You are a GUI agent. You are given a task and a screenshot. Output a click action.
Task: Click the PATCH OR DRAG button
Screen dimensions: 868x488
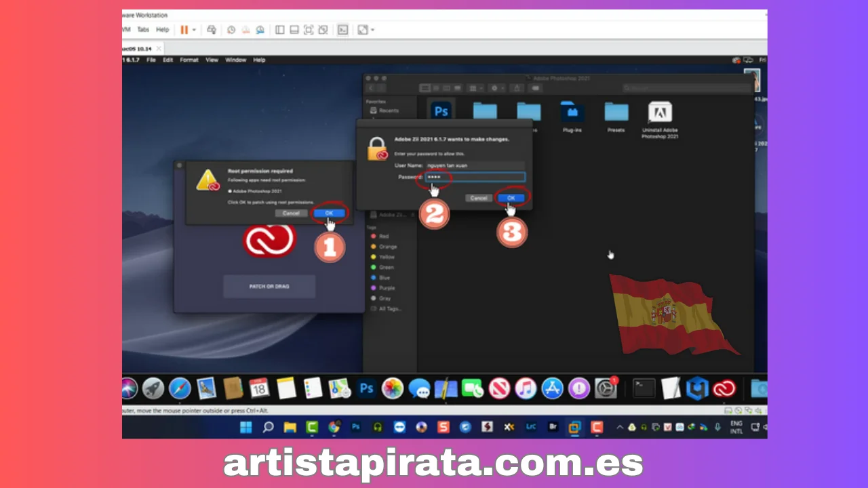click(x=269, y=287)
